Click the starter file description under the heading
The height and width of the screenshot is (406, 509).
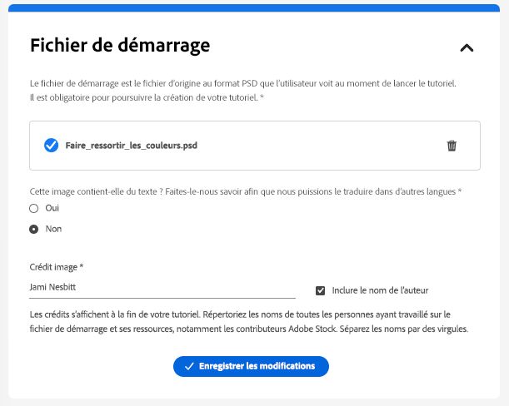pyautogui.click(x=243, y=92)
